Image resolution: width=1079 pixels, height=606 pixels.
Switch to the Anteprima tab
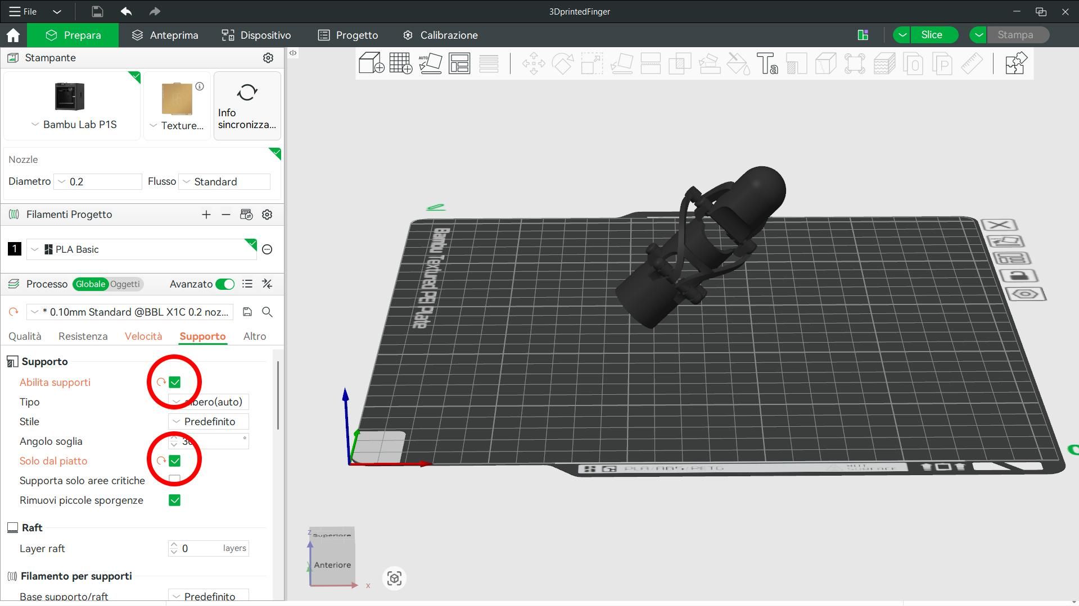[165, 35]
